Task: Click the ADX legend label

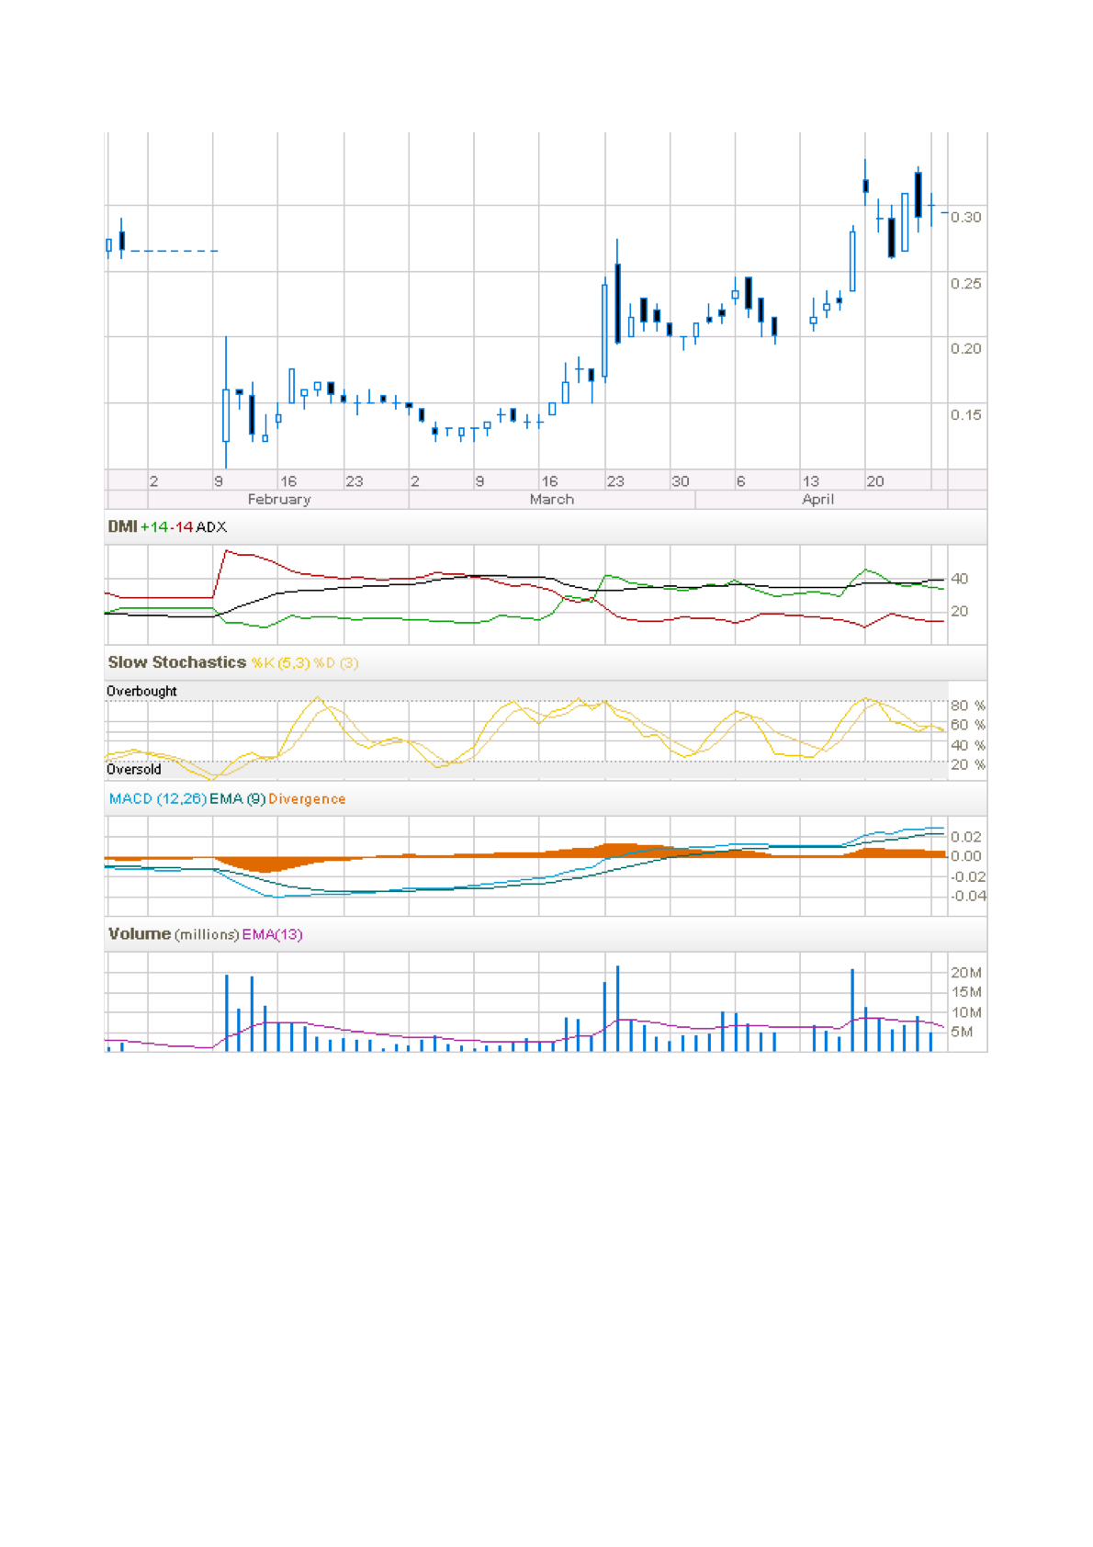Action: click(x=211, y=526)
